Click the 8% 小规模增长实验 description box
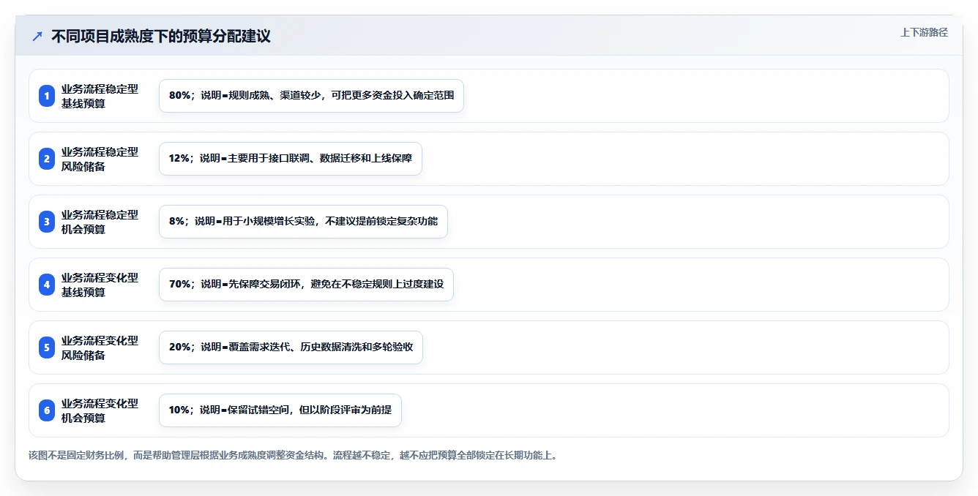The height and width of the screenshot is (496, 978). pos(303,222)
